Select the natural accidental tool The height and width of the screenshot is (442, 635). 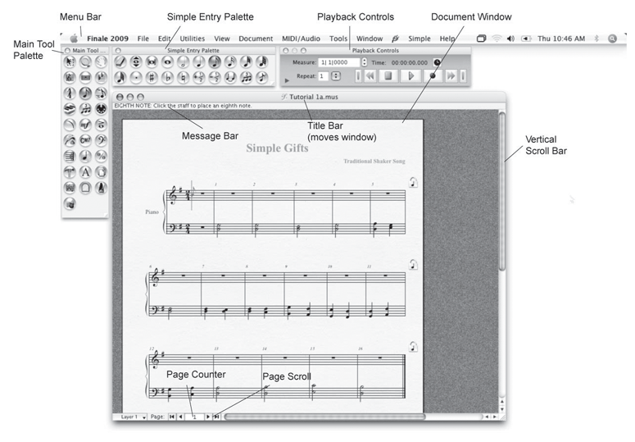tap(183, 77)
